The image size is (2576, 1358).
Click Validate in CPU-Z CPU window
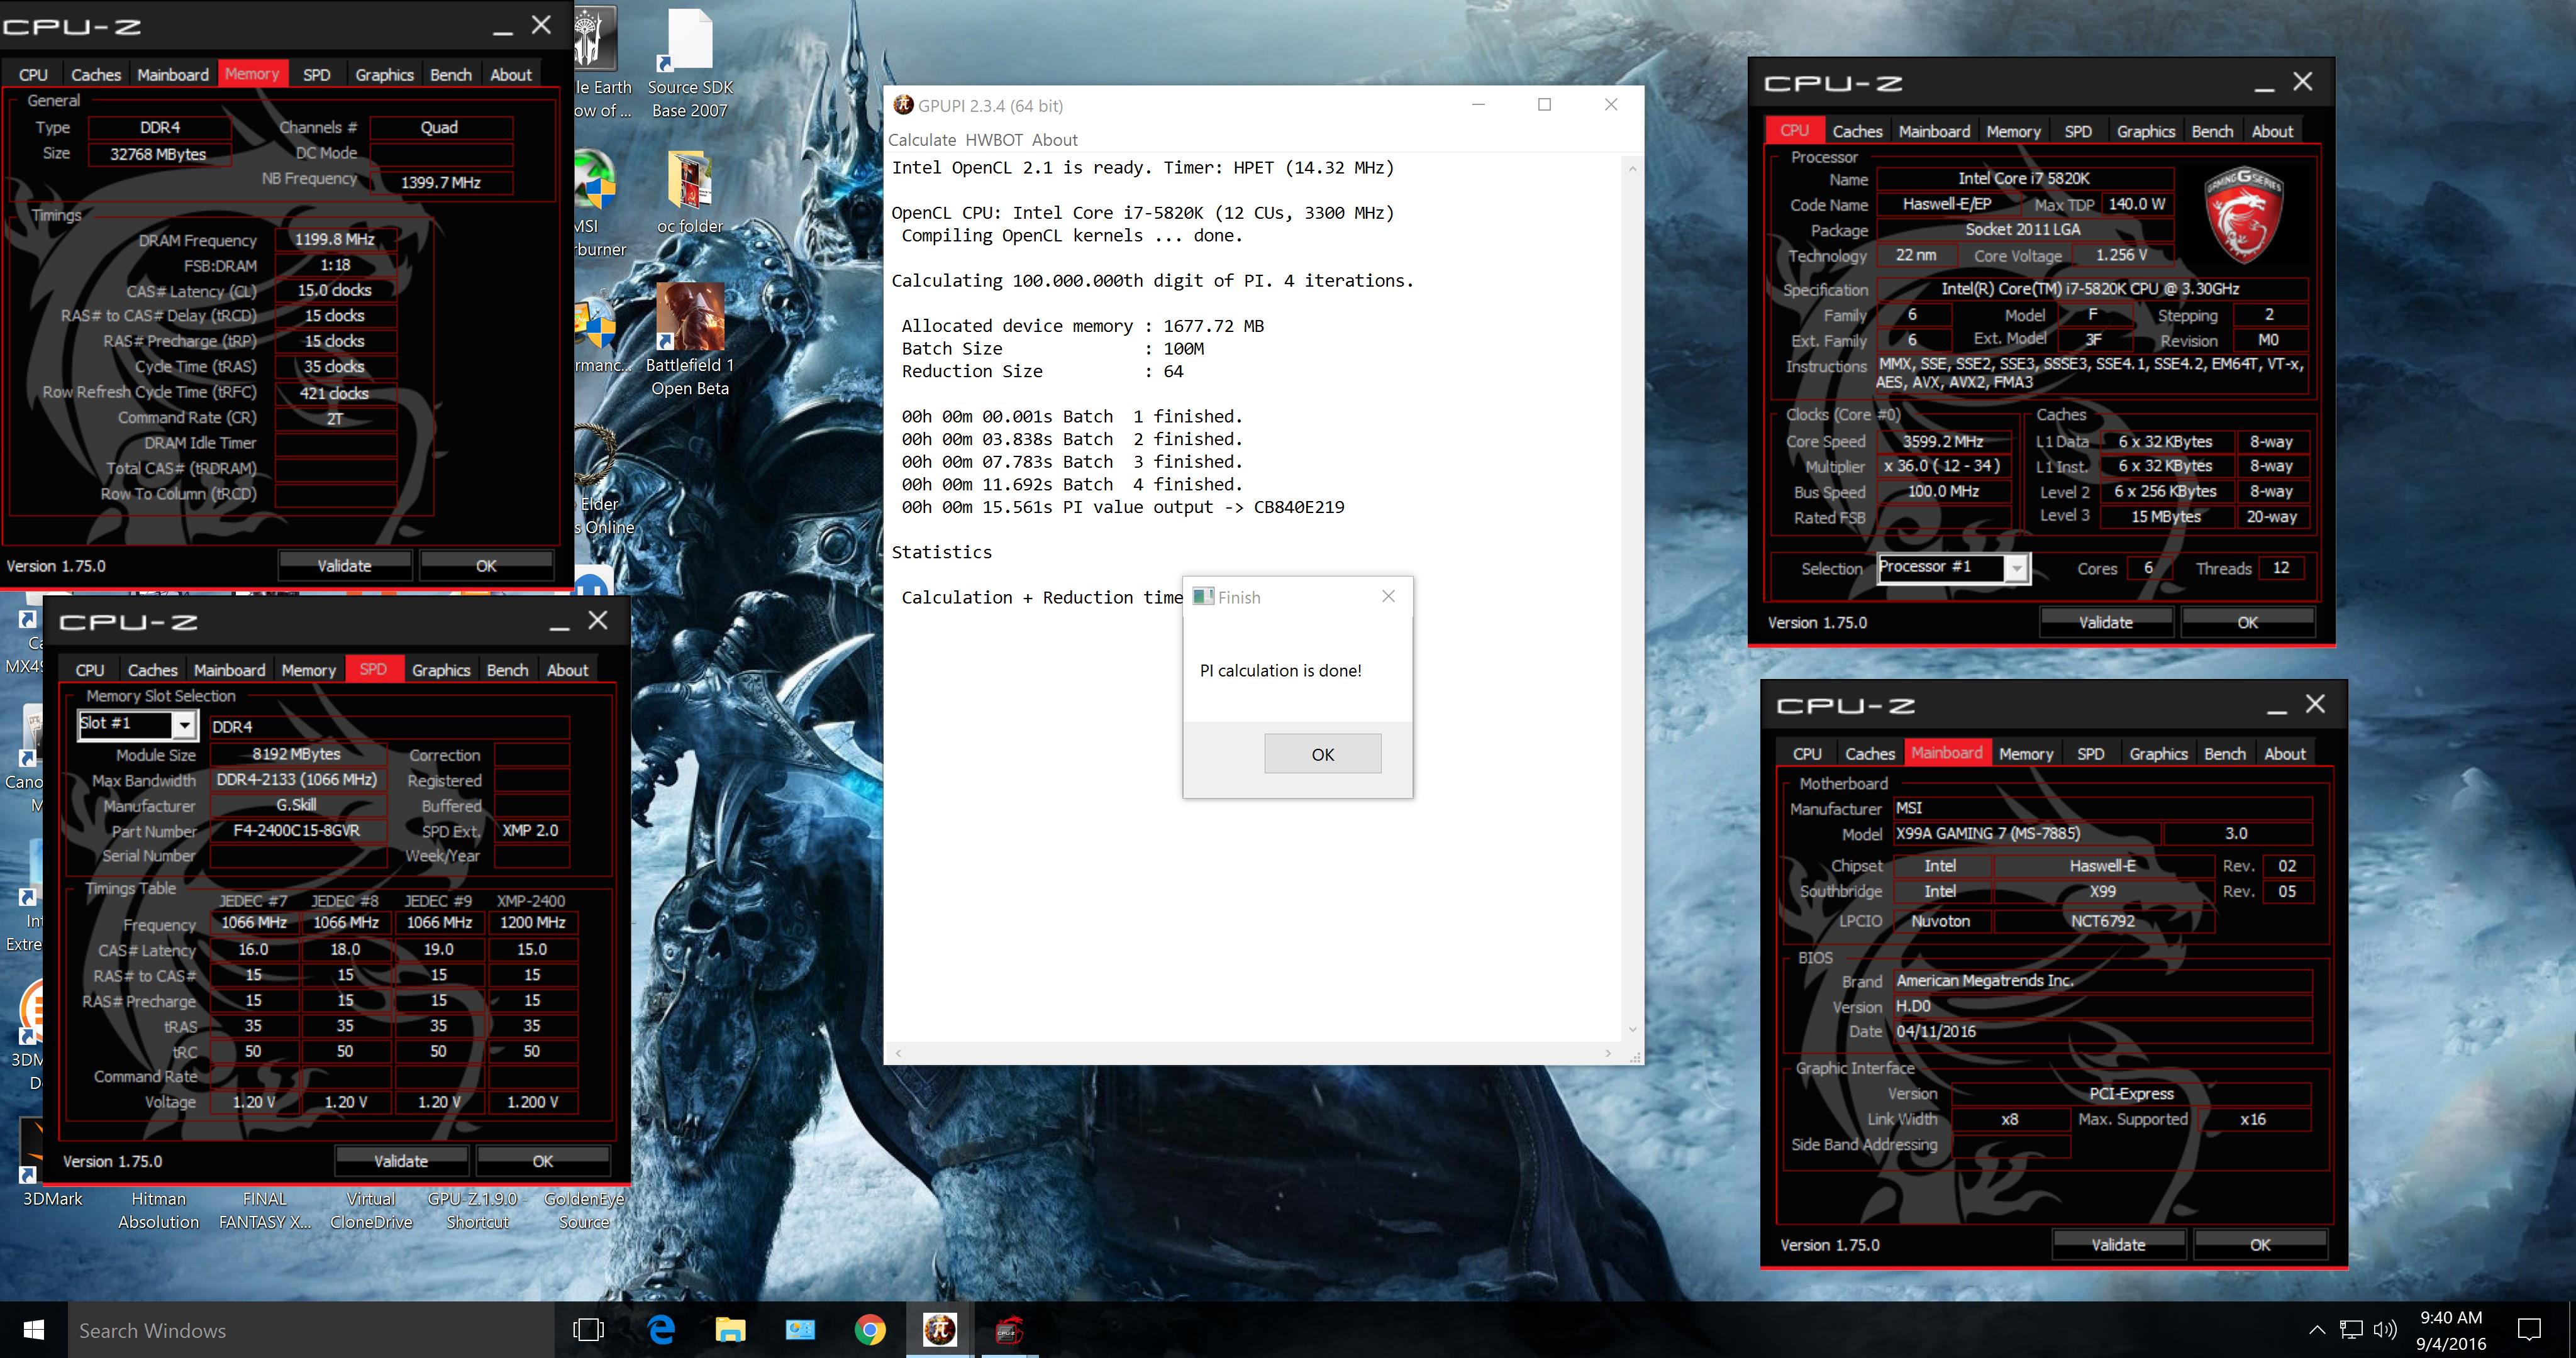click(x=2106, y=622)
